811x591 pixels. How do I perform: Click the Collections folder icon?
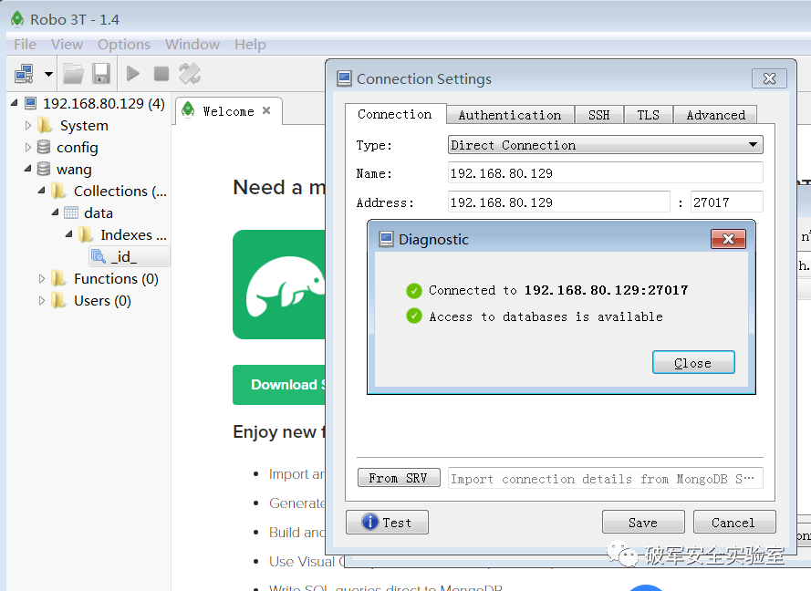[x=58, y=191]
